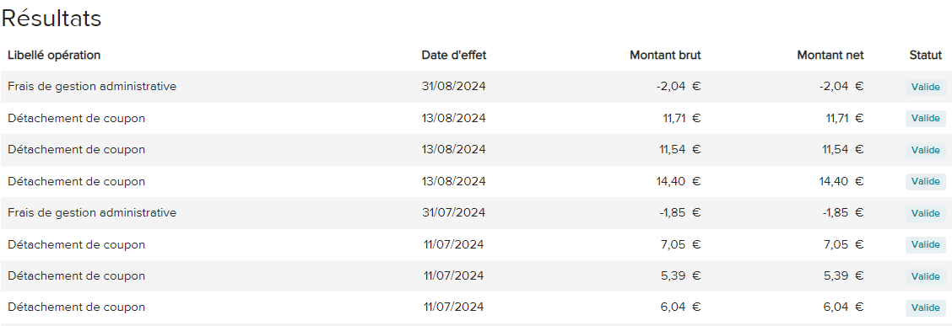Click the Date d'effet column header
The width and height of the screenshot is (952, 326).
(453, 55)
